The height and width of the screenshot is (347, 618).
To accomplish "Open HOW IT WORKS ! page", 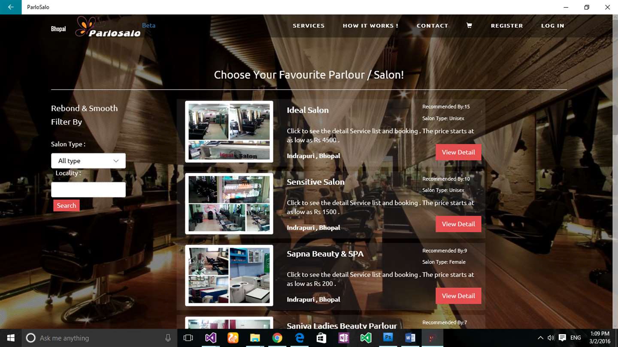I will click(370, 26).
